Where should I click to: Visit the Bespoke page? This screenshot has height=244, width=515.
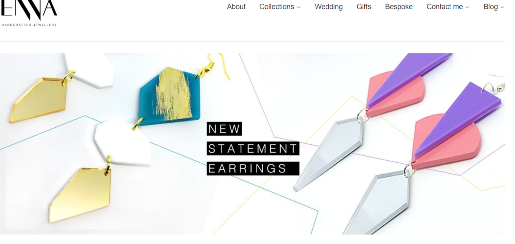(x=399, y=7)
